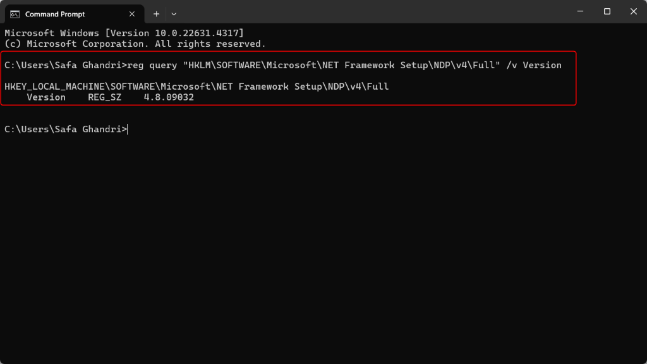Maximize the terminal window
Image resolution: width=647 pixels, height=364 pixels.
[607, 11]
